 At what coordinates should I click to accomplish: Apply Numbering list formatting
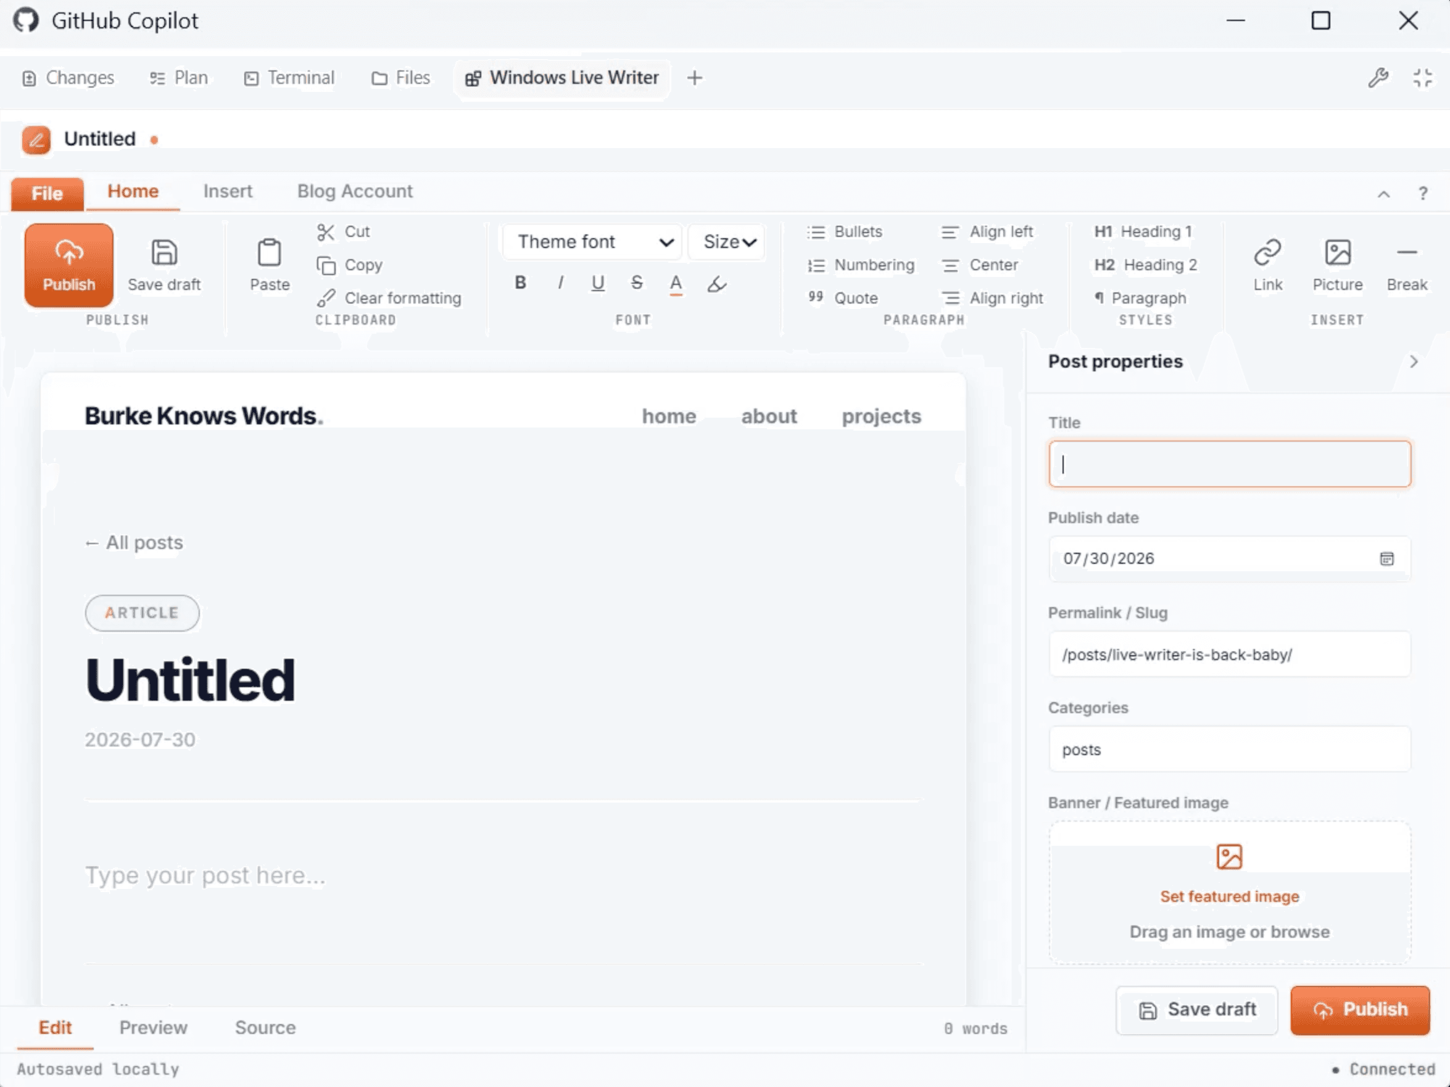861,265
